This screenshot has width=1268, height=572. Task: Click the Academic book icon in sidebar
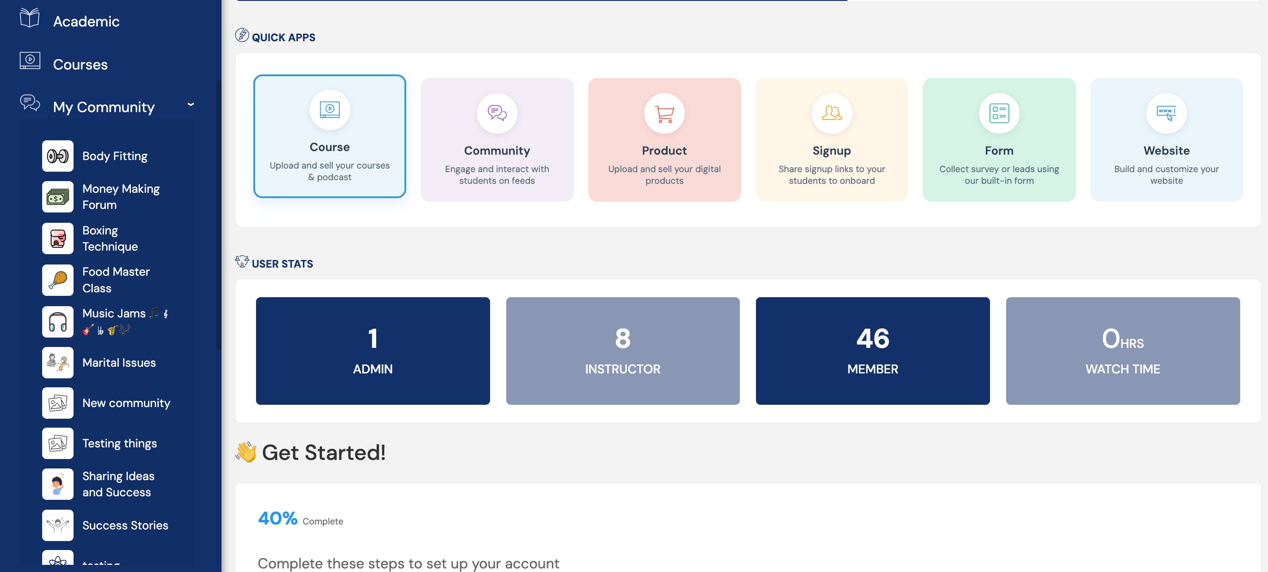[30, 19]
